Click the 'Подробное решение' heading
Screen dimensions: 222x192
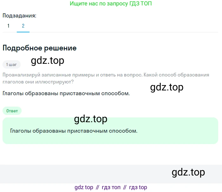coord(40,48)
